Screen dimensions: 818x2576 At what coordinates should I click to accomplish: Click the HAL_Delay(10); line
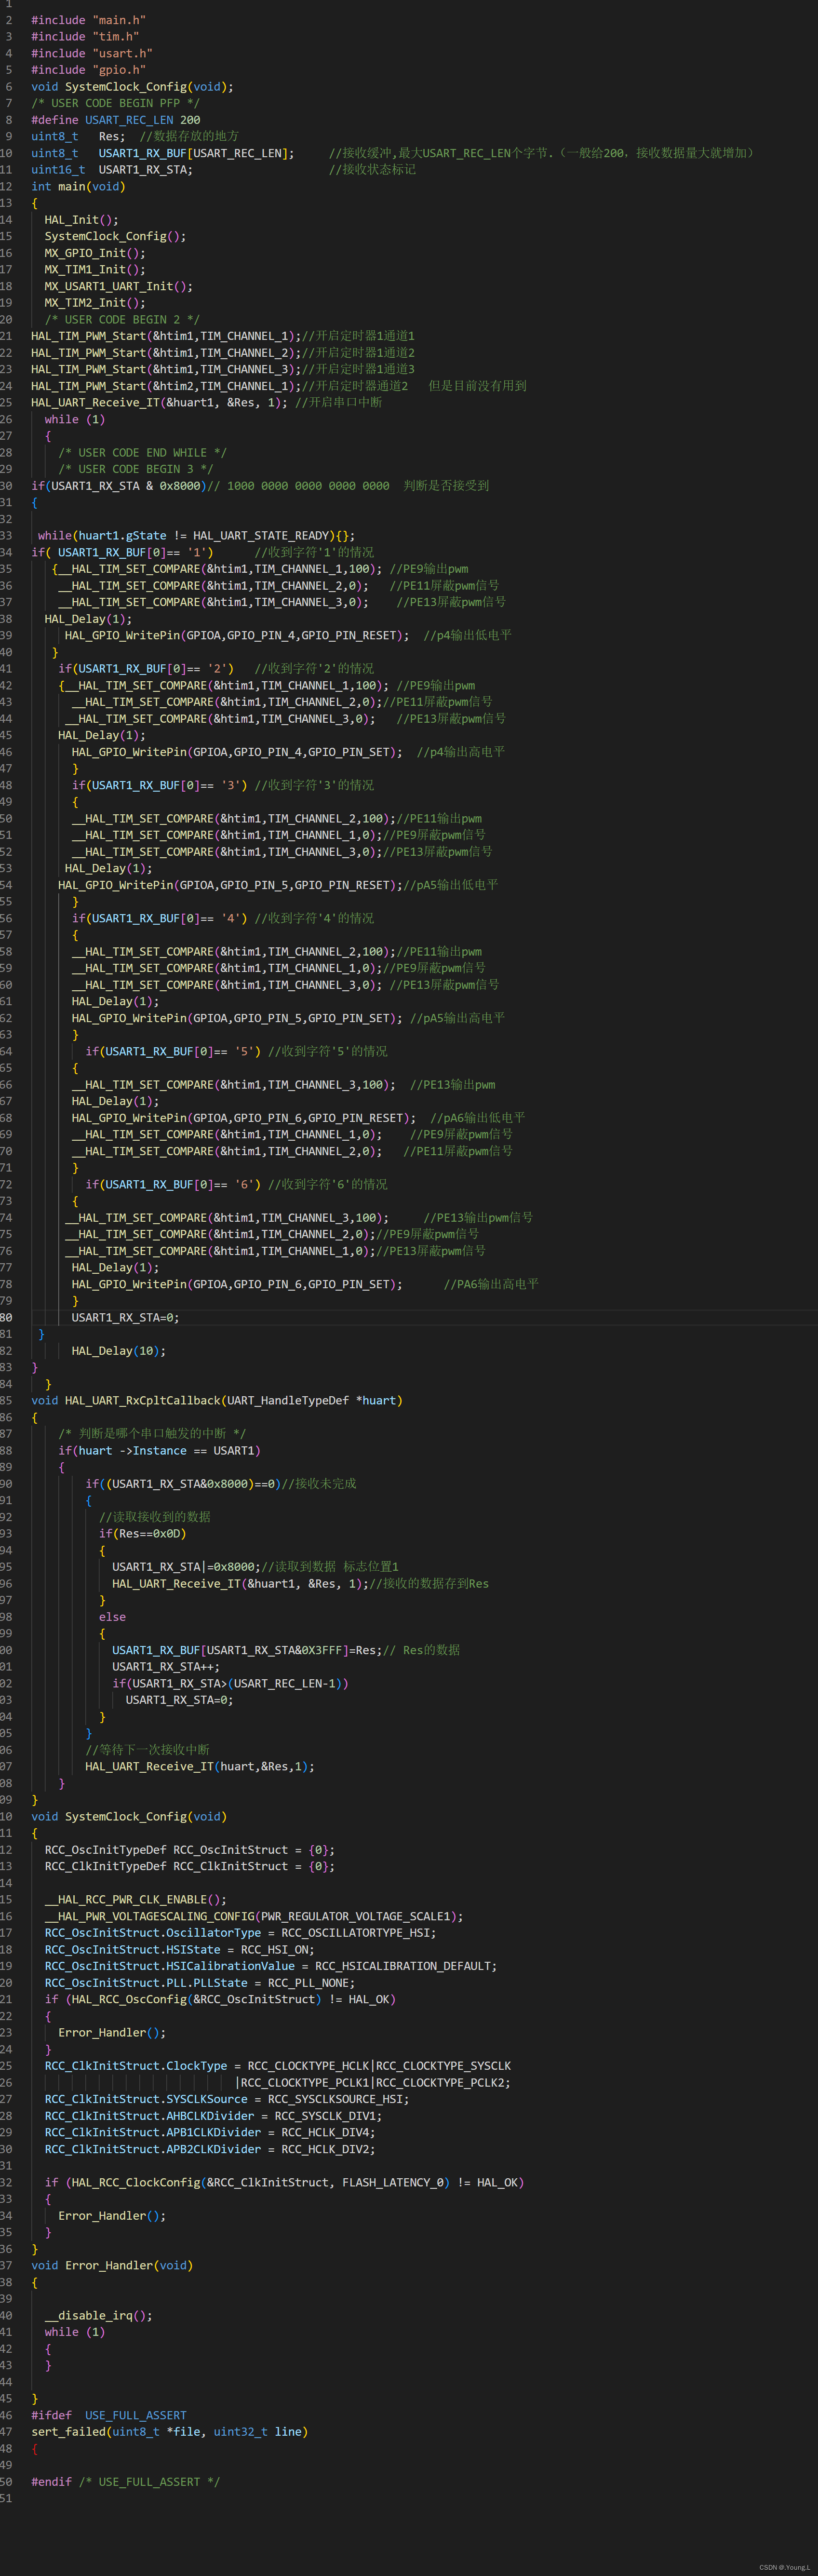click(119, 1351)
